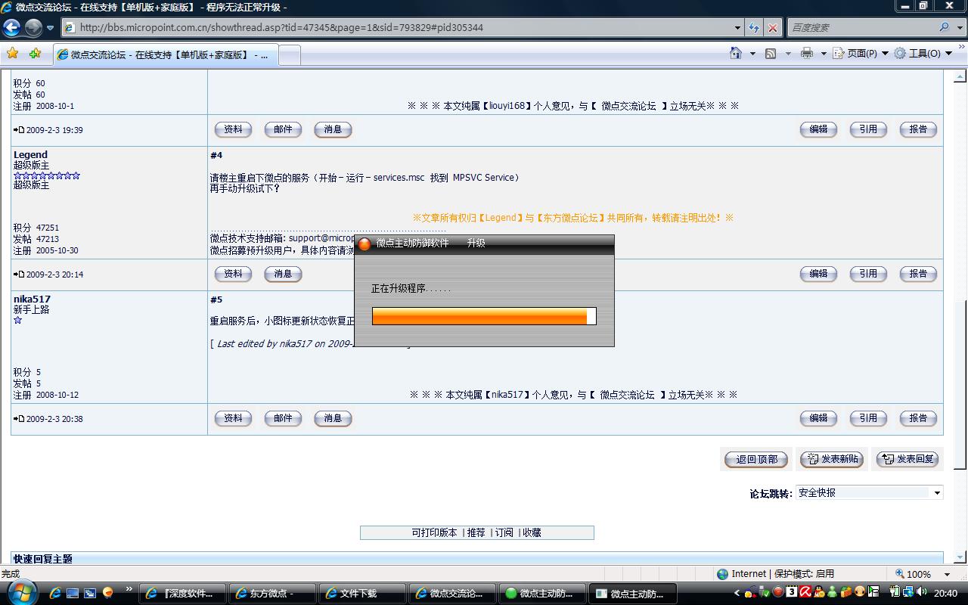Click 资料 button under Legend's post
This screenshot has width=968, height=605.
[233, 274]
